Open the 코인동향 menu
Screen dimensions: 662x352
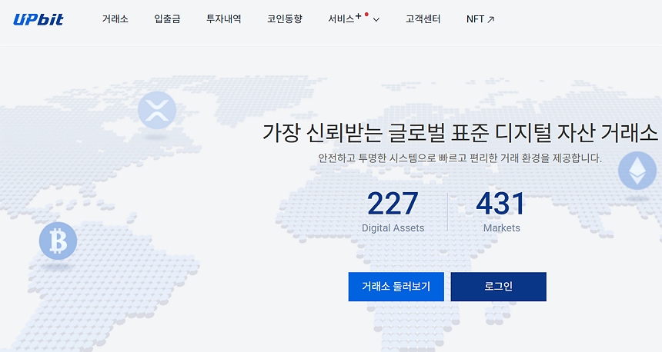tap(285, 19)
